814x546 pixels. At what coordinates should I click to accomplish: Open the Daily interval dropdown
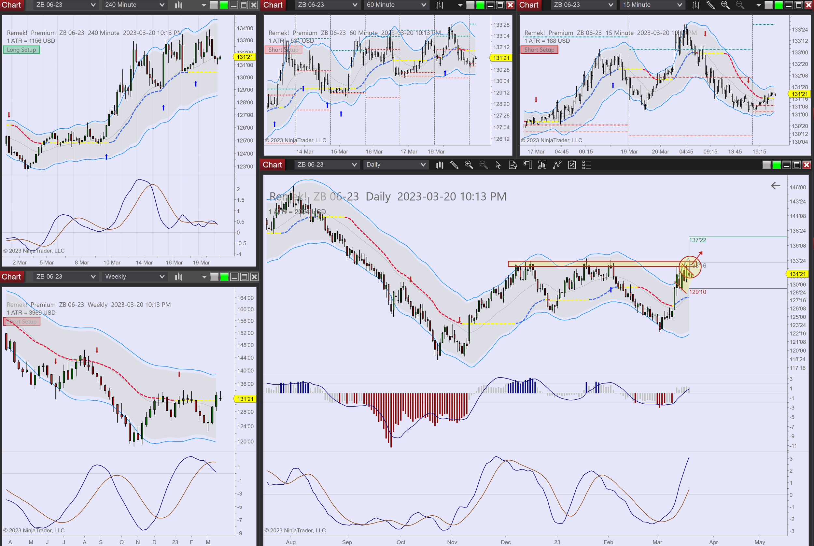[395, 165]
